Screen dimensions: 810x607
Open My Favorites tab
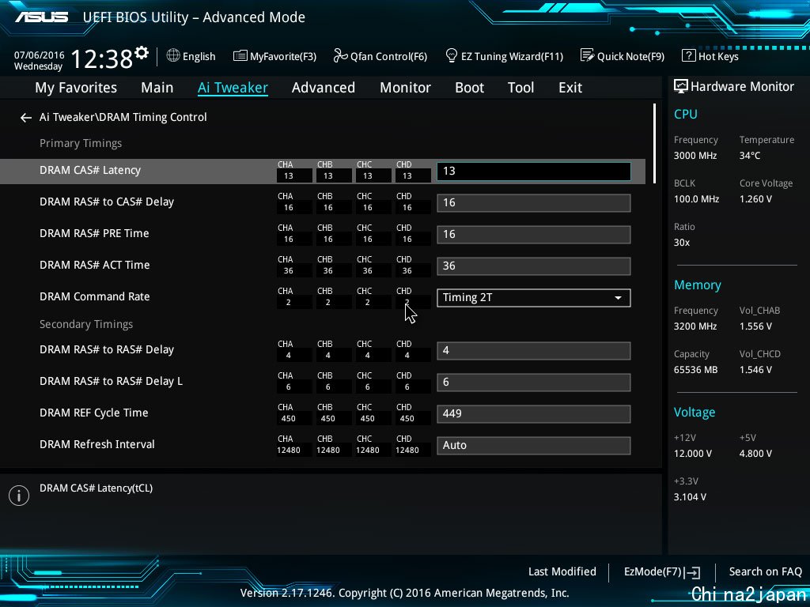coord(76,88)
